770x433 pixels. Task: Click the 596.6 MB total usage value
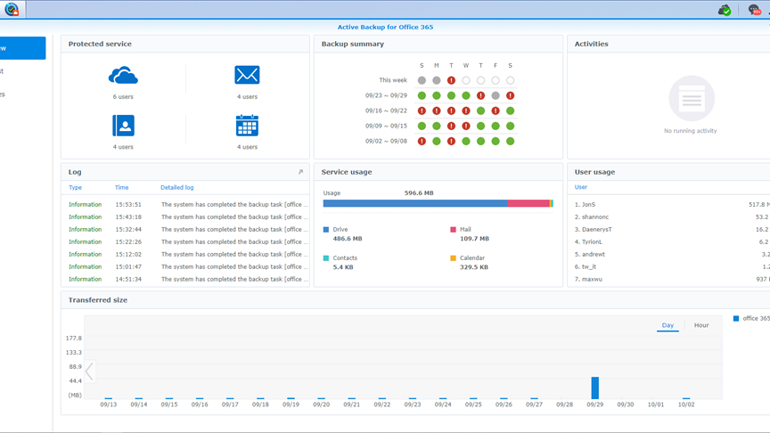pyautogui.click(x=419, y=193)
